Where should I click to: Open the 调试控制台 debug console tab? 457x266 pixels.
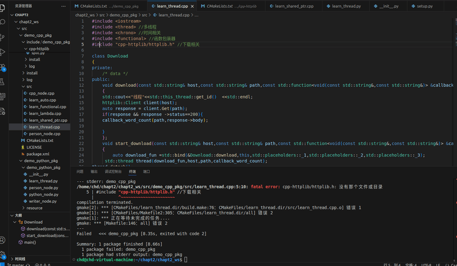tap(113, 172)
